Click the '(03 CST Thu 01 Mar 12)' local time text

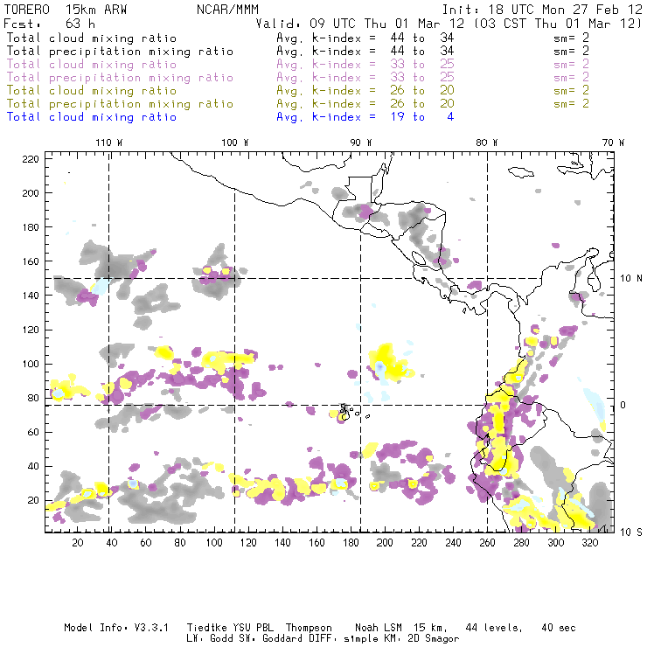click(558, 23)
